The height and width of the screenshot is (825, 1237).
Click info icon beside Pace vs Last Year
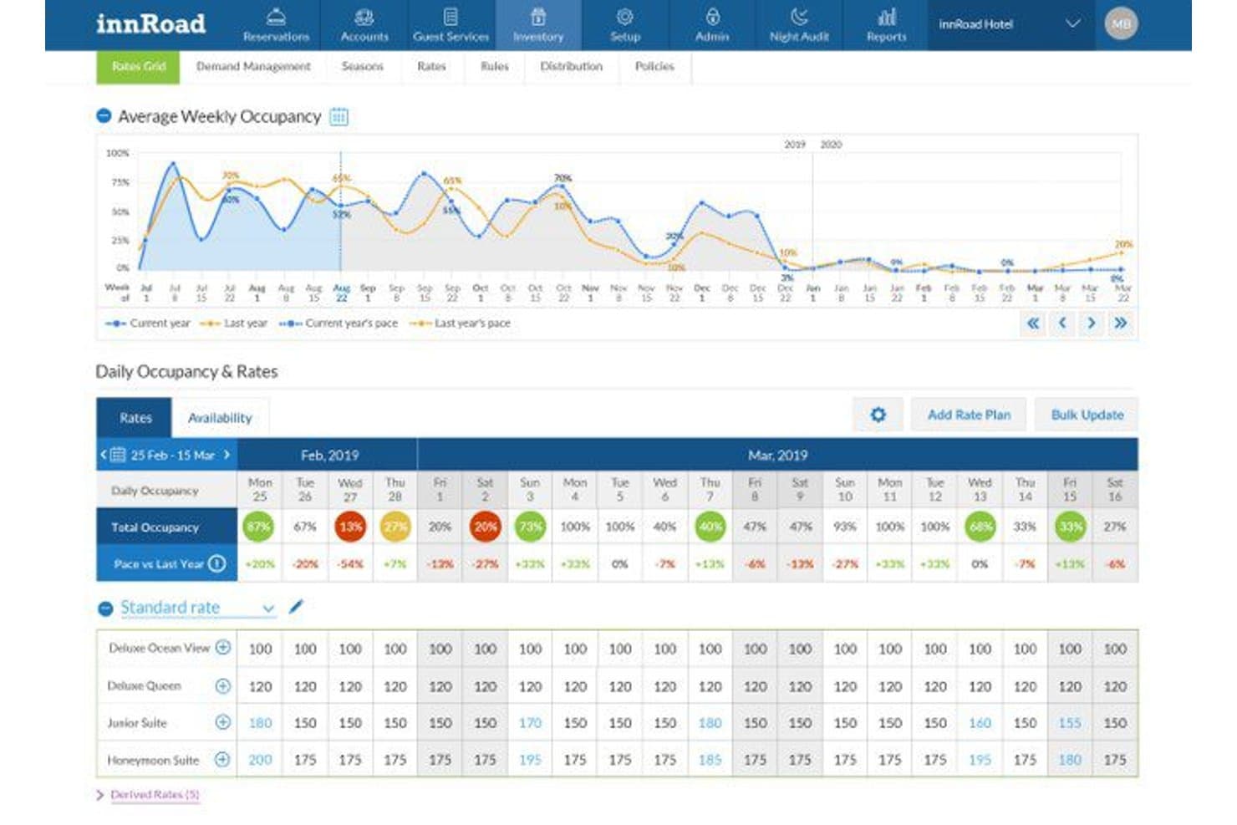216,563
